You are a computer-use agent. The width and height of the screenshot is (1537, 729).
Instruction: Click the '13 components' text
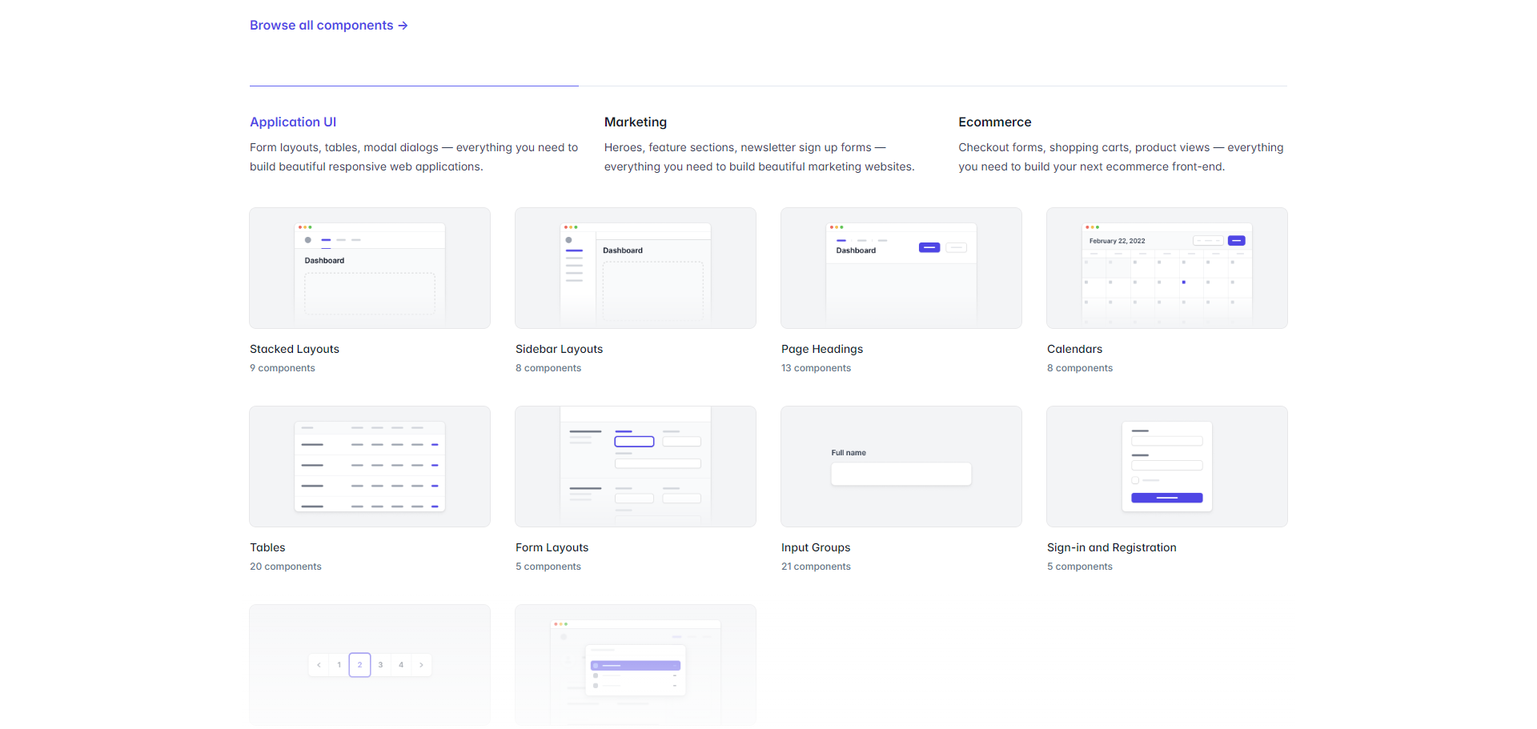pos(816,368)
